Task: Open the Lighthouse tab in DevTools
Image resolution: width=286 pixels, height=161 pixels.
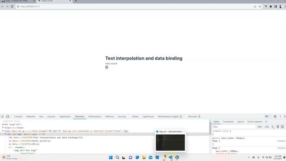Action: coord(148,116)
